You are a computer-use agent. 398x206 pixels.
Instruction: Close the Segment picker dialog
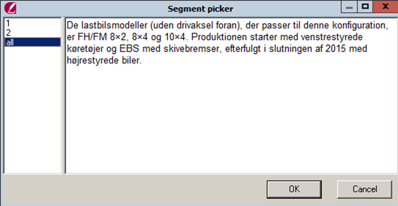[x=386, y=6]
